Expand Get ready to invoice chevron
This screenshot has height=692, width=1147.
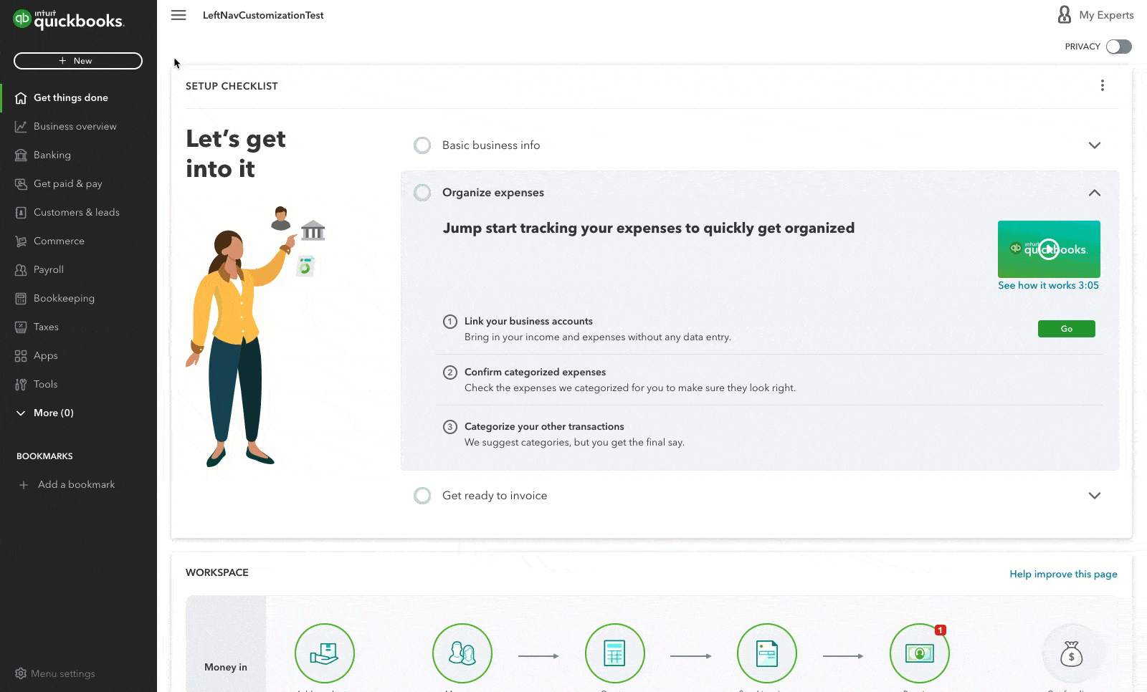coord(1095,496)
